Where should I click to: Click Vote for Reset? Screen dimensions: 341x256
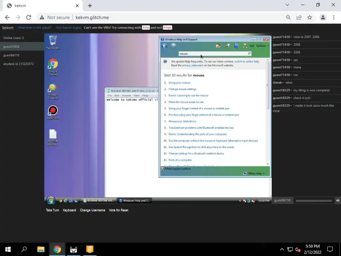tap(119, 210)
